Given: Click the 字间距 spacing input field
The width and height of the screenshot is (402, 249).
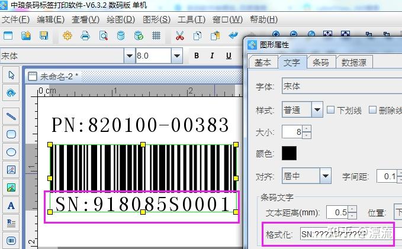Looking at the screenshot, I should tap(387, 176).
